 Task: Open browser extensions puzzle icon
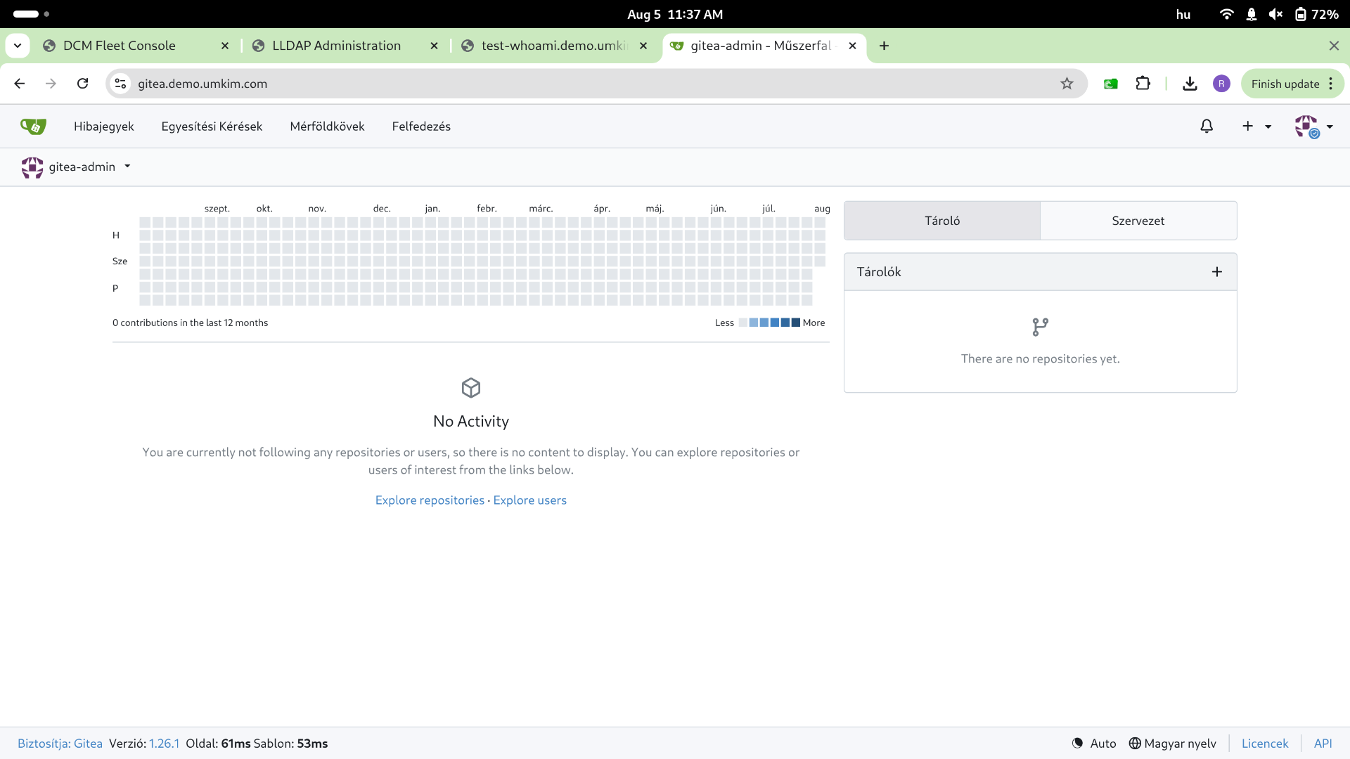tap(1143, 84)
